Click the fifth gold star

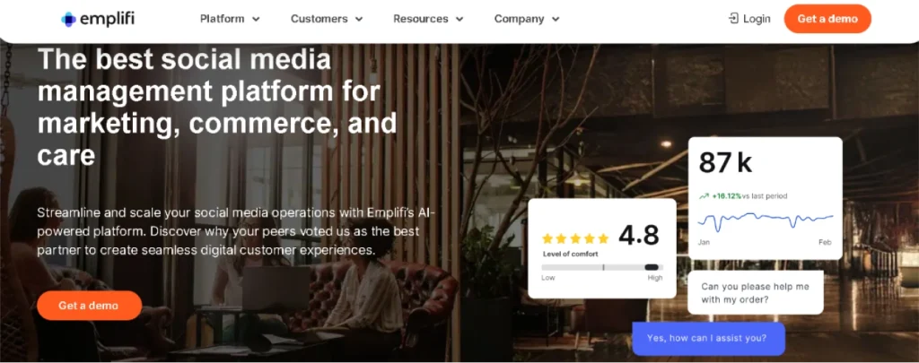click(x=603, y=238)
